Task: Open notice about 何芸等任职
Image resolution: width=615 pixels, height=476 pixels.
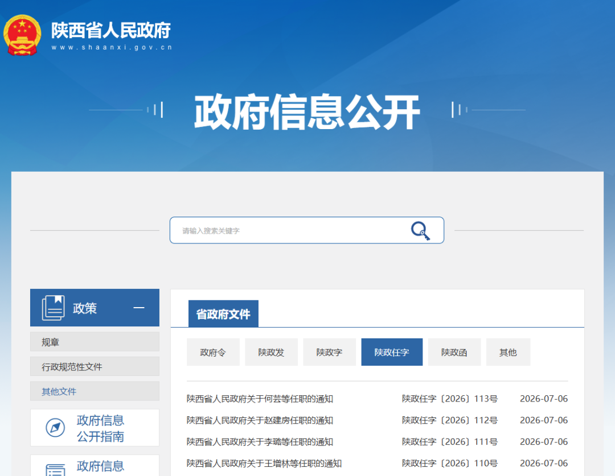Action: [260, 399]
